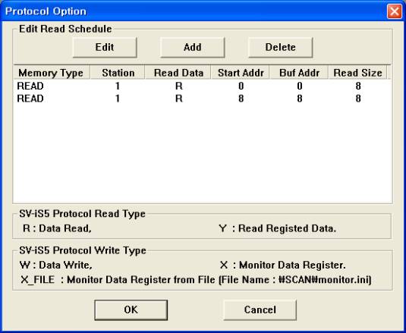
Task: Confirm with the OK button
Action: click(131, 309)
